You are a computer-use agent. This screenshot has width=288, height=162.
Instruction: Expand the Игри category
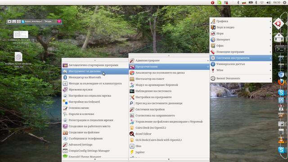[x=241, y=33]
